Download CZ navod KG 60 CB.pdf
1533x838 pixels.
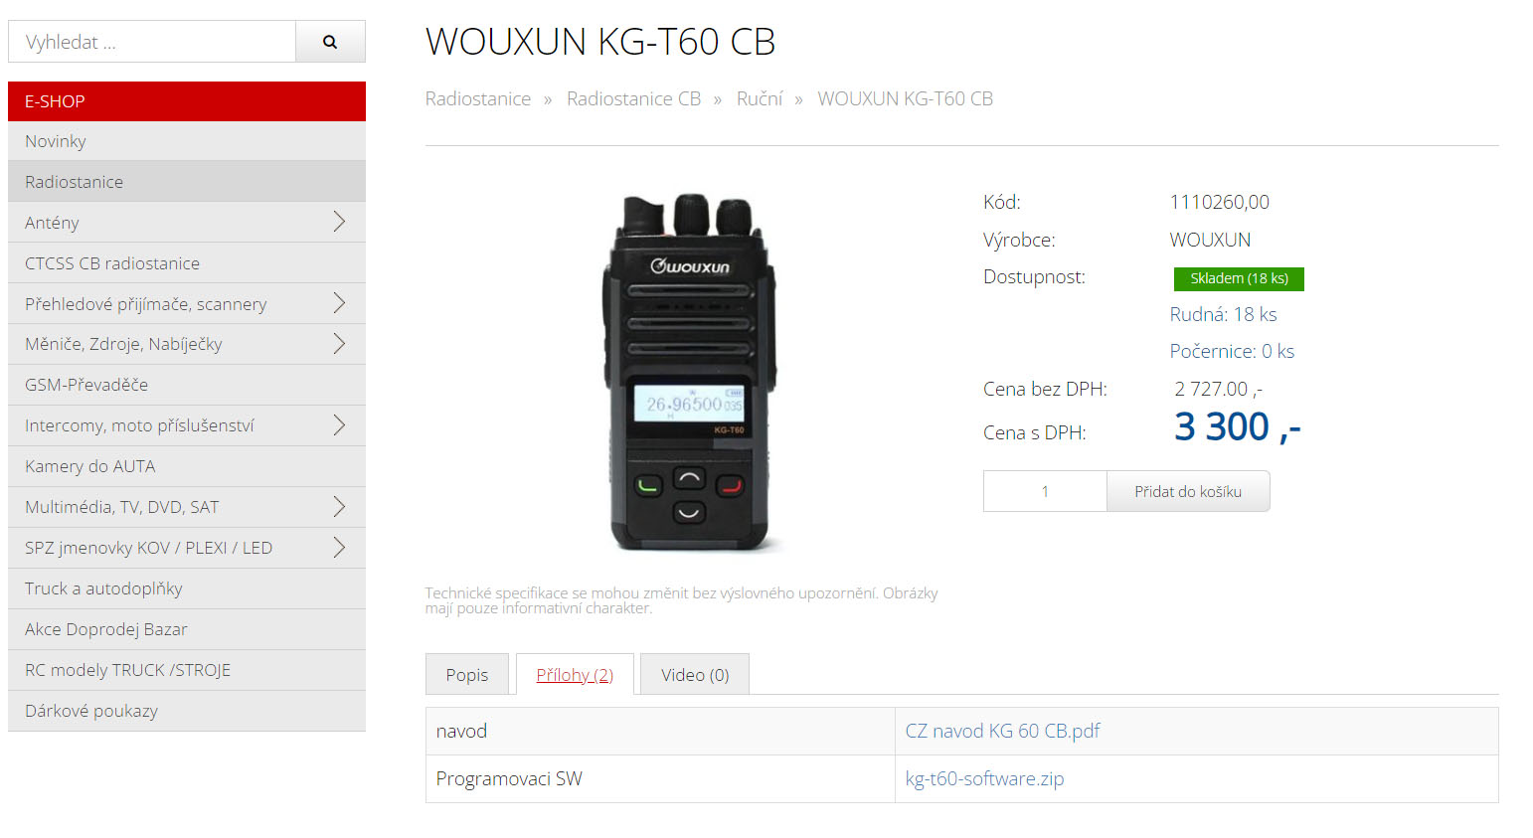(x=1002, y=731)
